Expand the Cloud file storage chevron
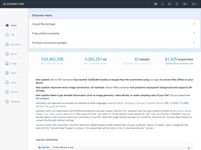The width and height of the screenshot is (201, 150). 194,24
